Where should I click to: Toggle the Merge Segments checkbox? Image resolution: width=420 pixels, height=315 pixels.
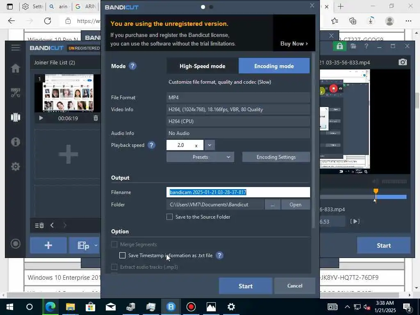pos(114,244)
